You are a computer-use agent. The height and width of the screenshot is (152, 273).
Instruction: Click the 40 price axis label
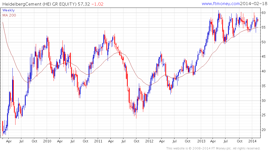[263, 71]
